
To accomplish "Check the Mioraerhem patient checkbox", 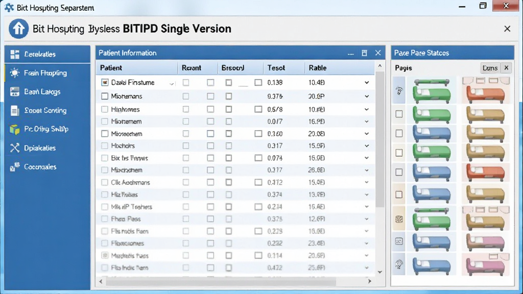I will [x=105, y=134].
